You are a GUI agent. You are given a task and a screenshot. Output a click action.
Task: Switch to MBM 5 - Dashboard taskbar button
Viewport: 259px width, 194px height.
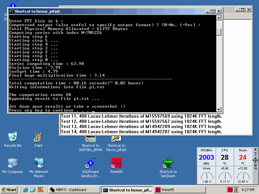tap(74, 190)
